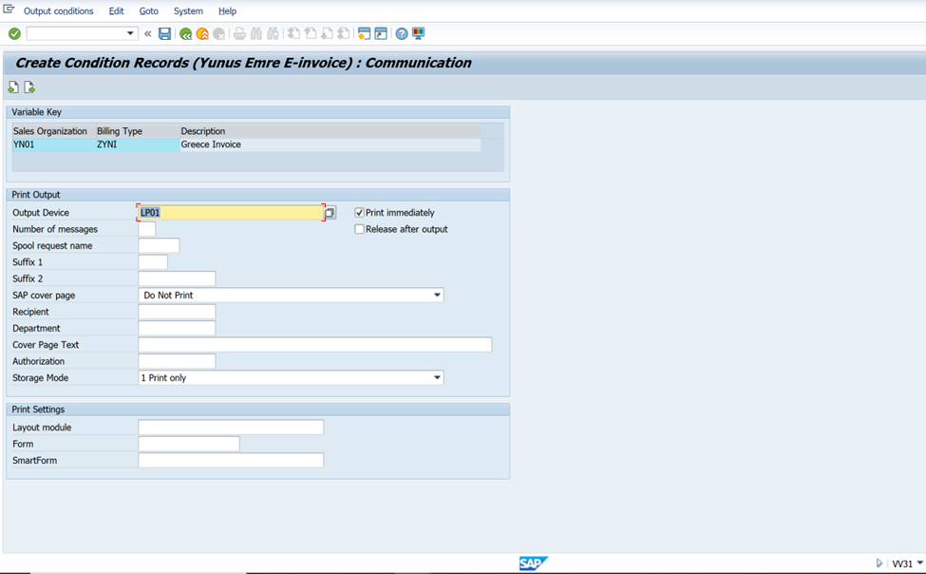
Task: Open the SAP cover page dropdown
Action: tap(437, 295)
